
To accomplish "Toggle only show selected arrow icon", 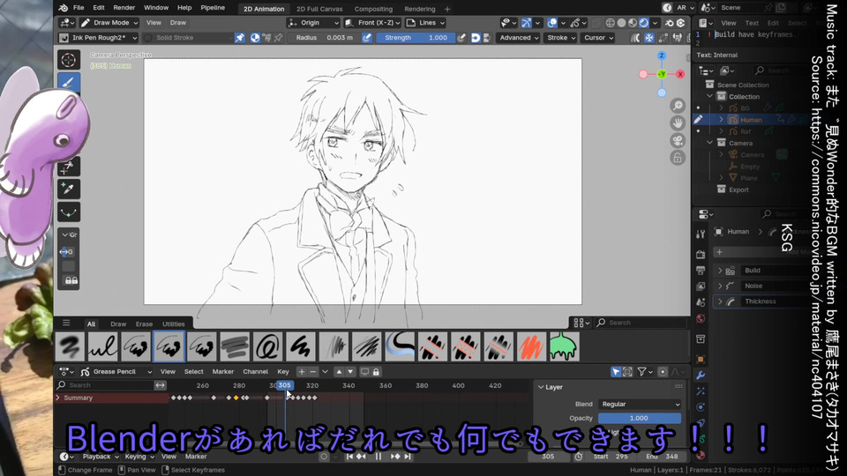I will (616, 372).
